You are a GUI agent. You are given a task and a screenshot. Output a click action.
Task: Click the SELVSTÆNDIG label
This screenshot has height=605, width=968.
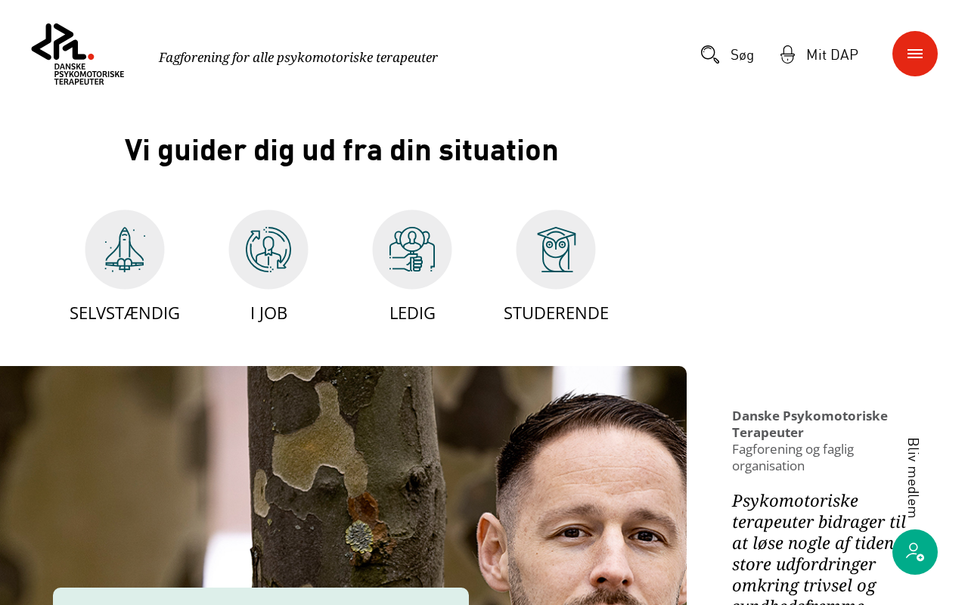(x=125, y=313)
